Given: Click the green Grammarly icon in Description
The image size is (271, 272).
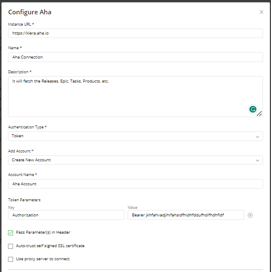Looking at the screenshot, I should [252, 109].
